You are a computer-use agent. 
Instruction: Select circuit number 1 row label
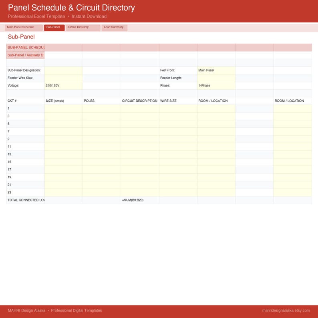[26, 109]
